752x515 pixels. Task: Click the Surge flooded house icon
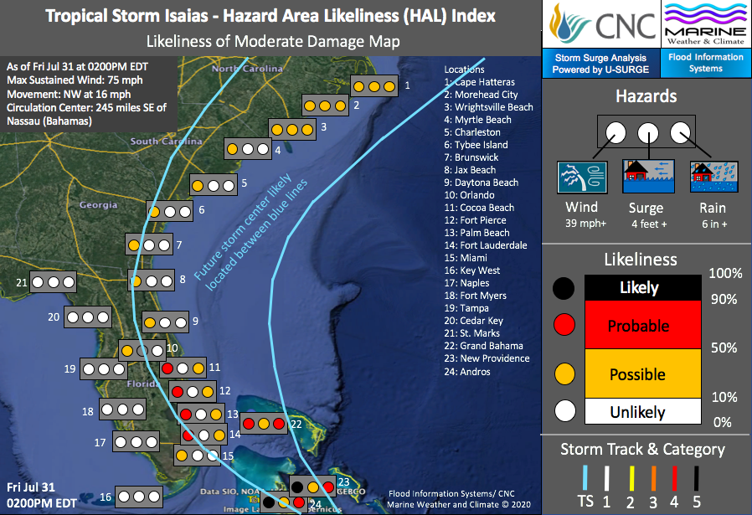648,176
